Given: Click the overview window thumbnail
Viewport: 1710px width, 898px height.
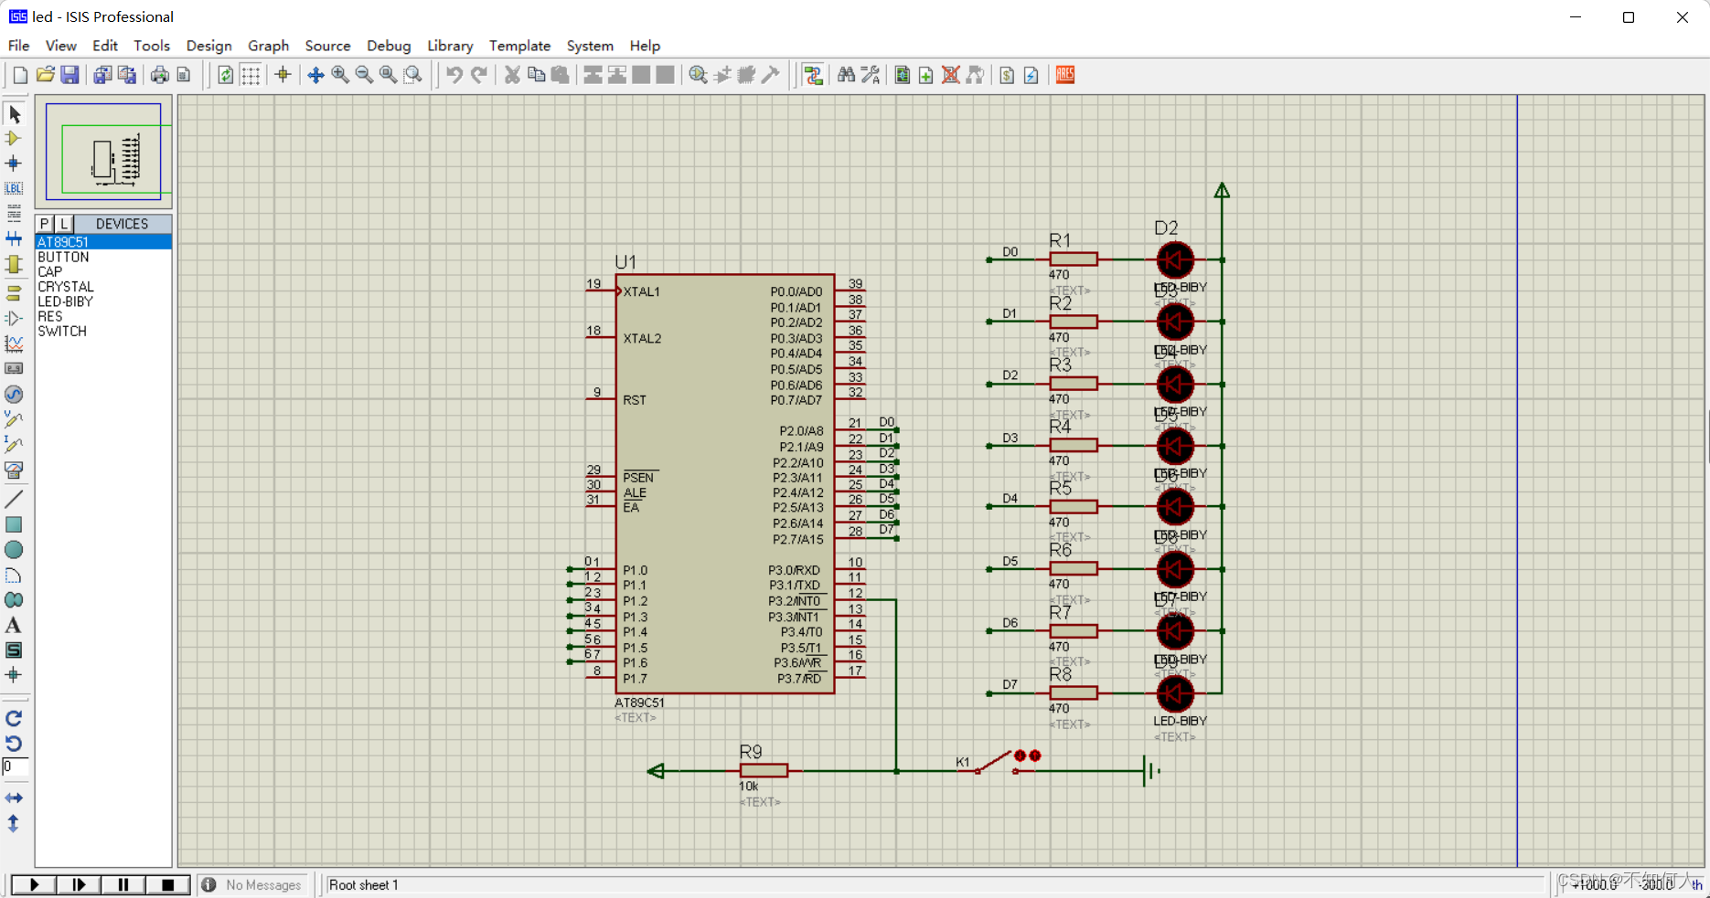Looking at the screenshot, I should tap(103, 153).
